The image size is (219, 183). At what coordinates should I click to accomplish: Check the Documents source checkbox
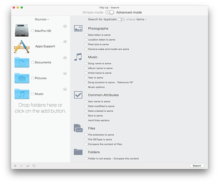pyautogui.click(x=32, y=62)
